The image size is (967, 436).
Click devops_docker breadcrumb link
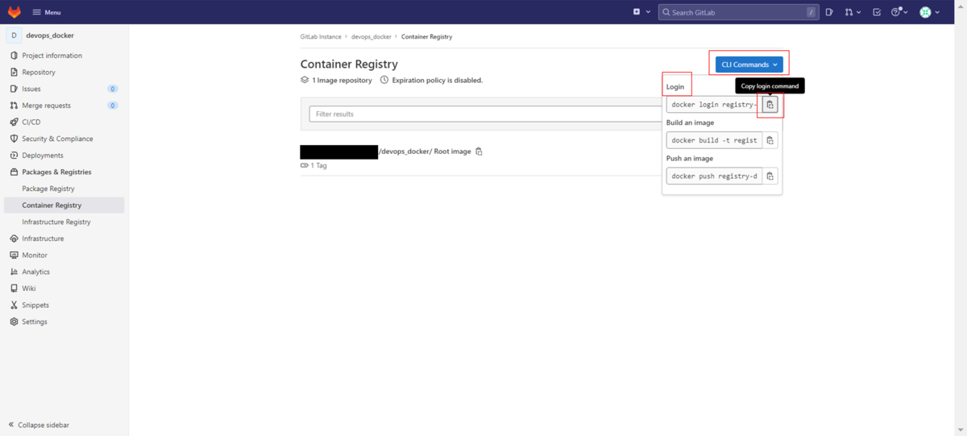[x=371, y=37]
